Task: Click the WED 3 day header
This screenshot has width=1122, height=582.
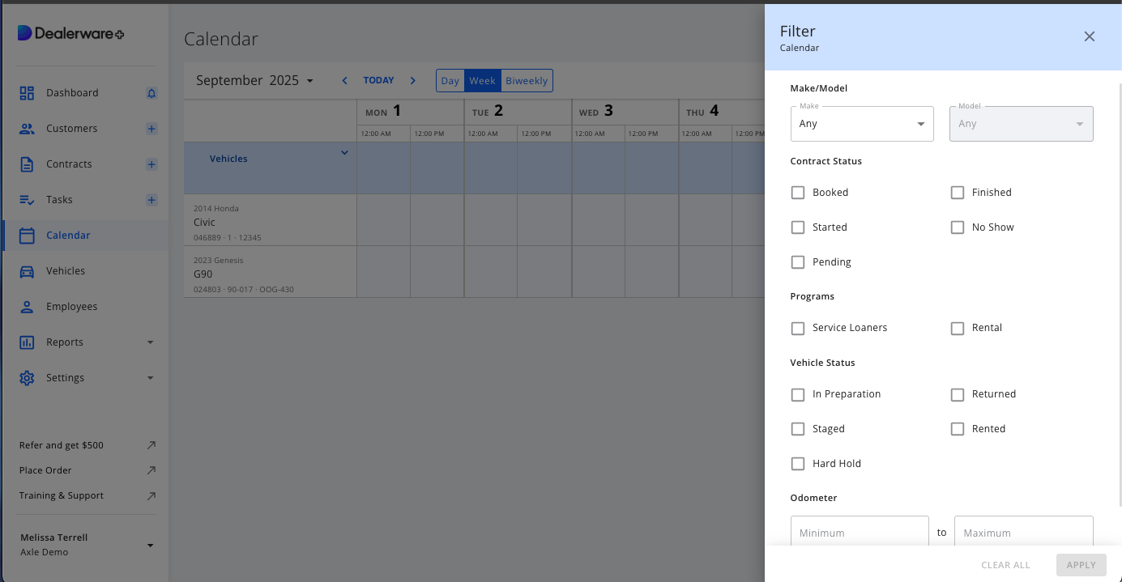Action: (x=625, y=111)
